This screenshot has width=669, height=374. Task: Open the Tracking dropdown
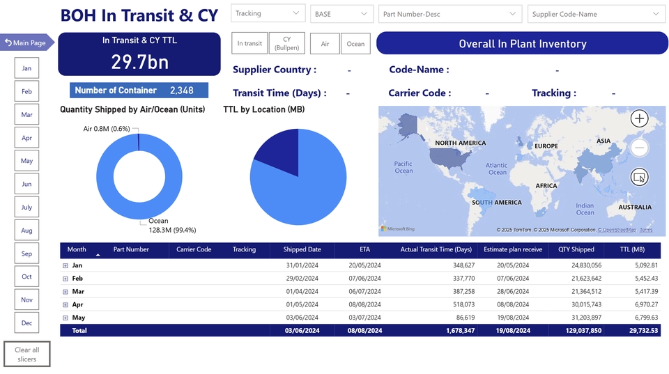coord(268,13)
